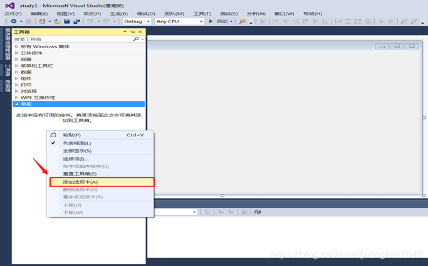The height and width of the screenshot is (266, 428).
Task: Open the 工具箱 vertical side tab
Action: tap(8, 70)
